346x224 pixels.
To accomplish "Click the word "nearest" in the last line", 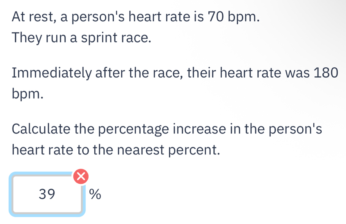I will (x=141, y=150).
